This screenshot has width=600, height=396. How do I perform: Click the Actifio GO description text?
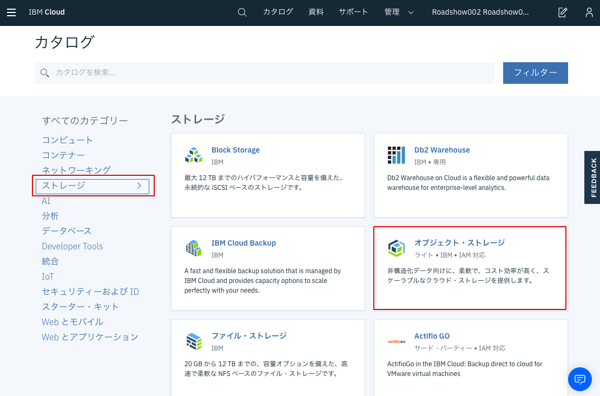click(465, 369)
